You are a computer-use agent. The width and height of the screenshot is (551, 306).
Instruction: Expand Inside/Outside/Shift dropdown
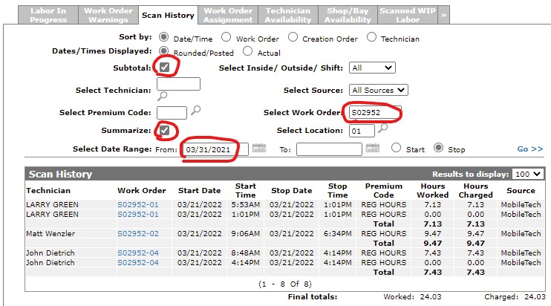pyautogui.click(x=371, y=68)
